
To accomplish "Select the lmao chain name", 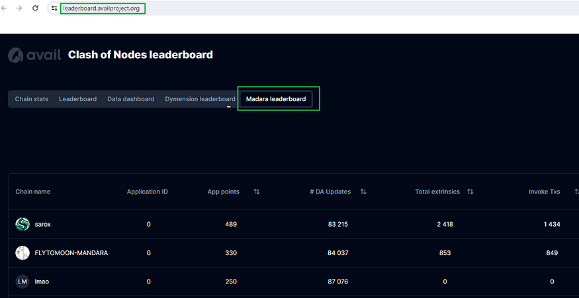I will pos(42,281).
